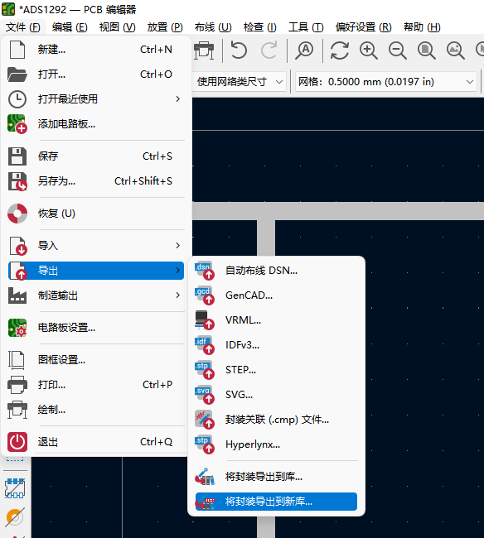Open the 检查 (I) menu

pyautogui.click(x=260, y=26)
